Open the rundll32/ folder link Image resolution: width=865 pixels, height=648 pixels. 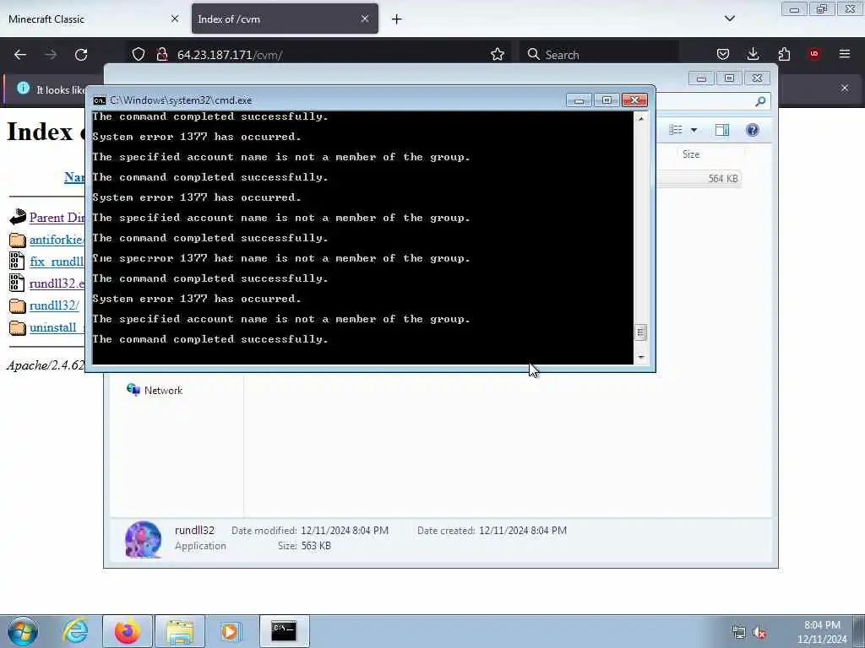(x=54, y=305)
